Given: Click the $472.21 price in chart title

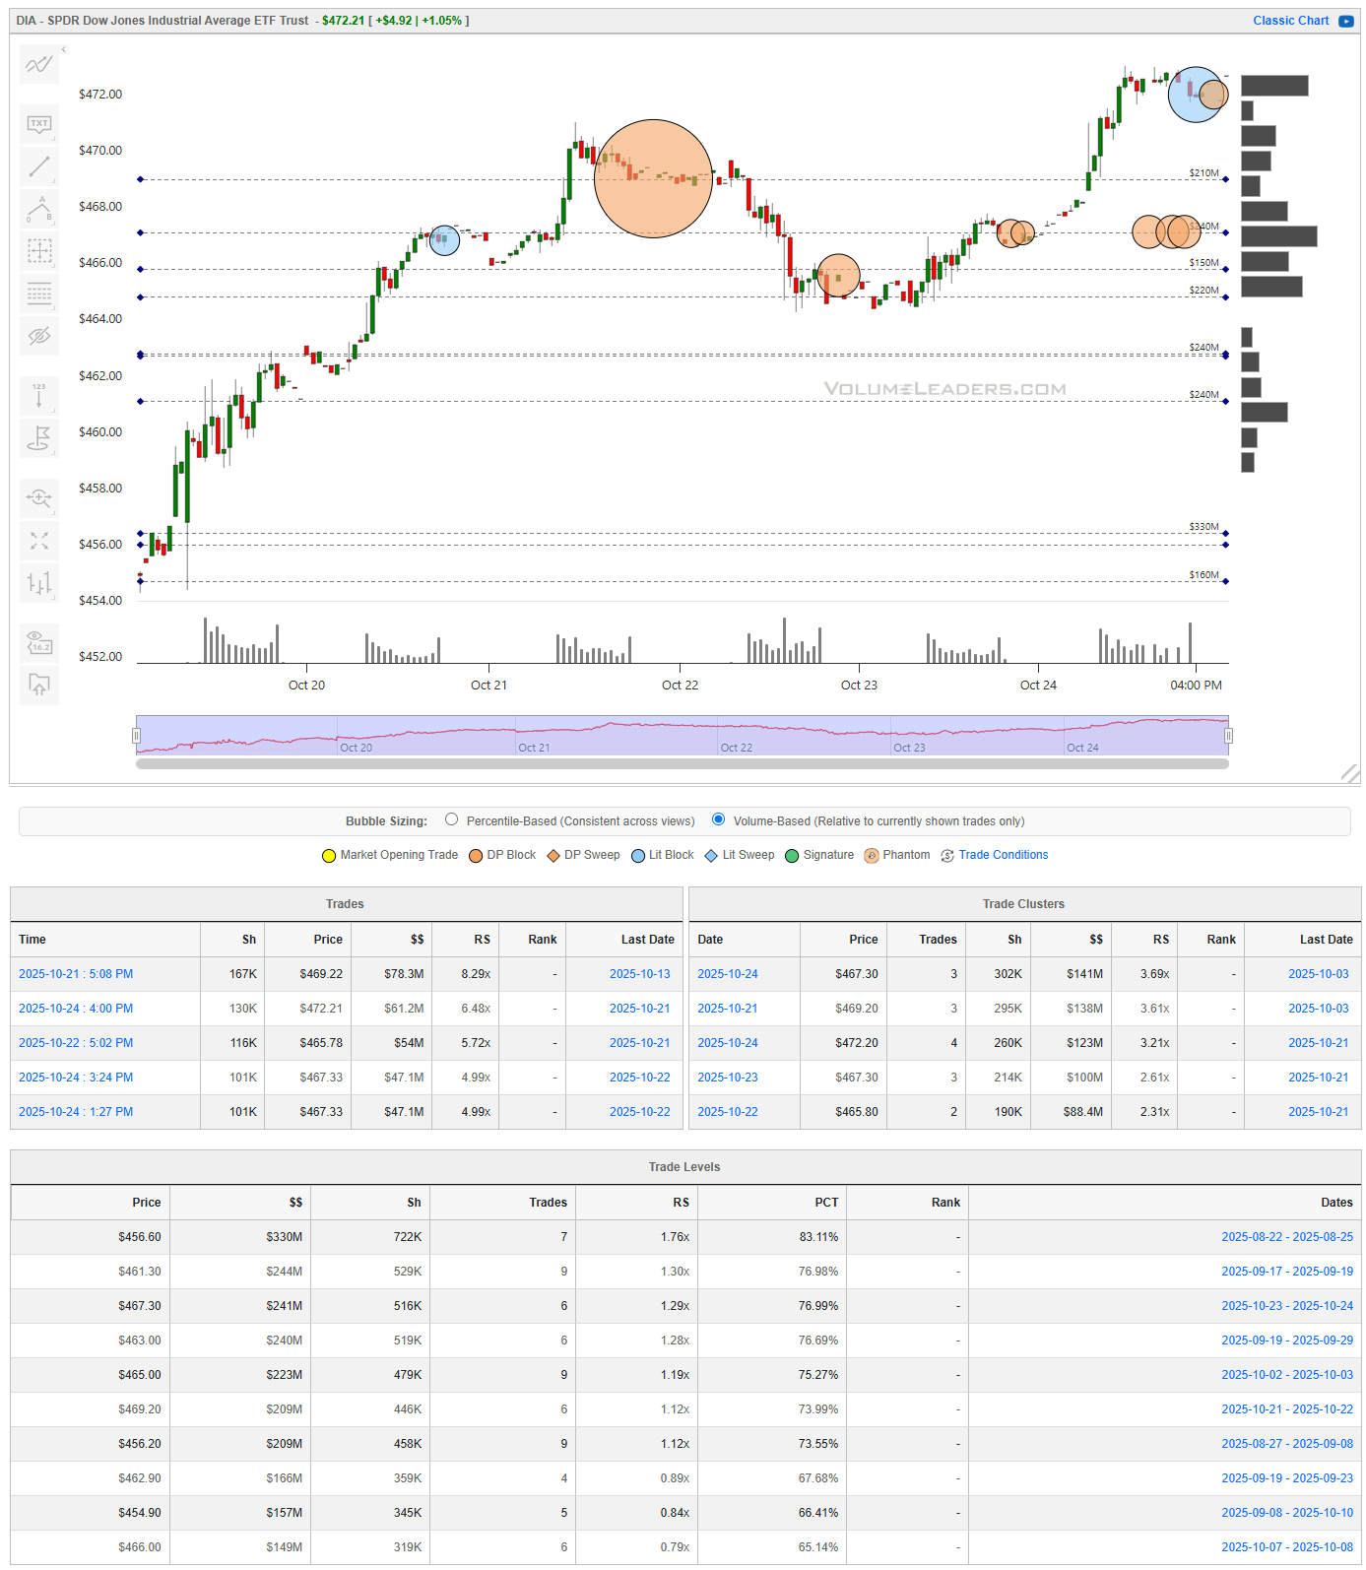Looking at the screenshot, I should 343,21.
